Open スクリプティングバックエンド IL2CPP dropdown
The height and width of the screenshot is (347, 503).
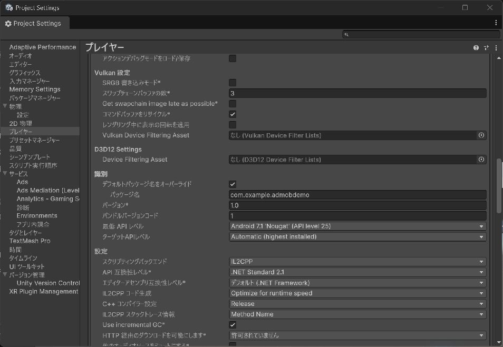click(357, 262)
